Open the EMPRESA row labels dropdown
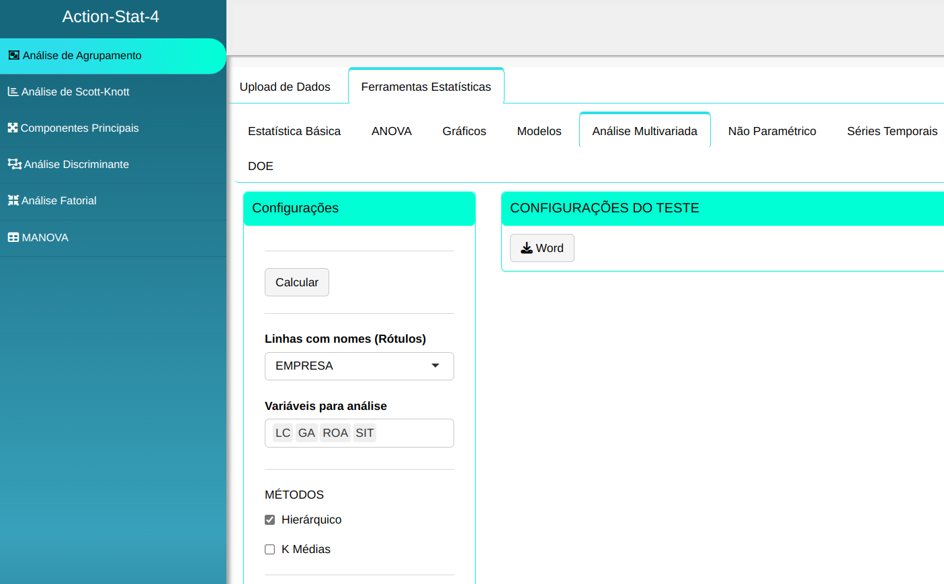 [359, 366]
